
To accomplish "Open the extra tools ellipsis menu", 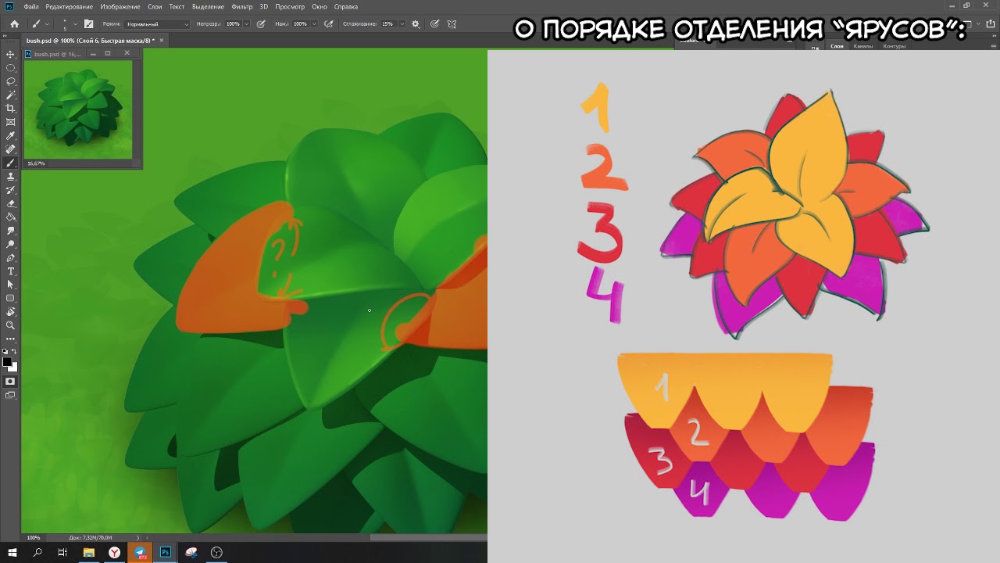I will click(10, 339).
